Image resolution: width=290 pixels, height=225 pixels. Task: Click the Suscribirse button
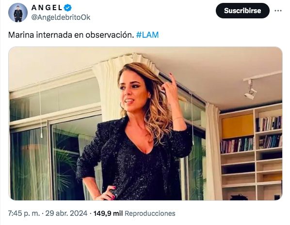[242, 11]
